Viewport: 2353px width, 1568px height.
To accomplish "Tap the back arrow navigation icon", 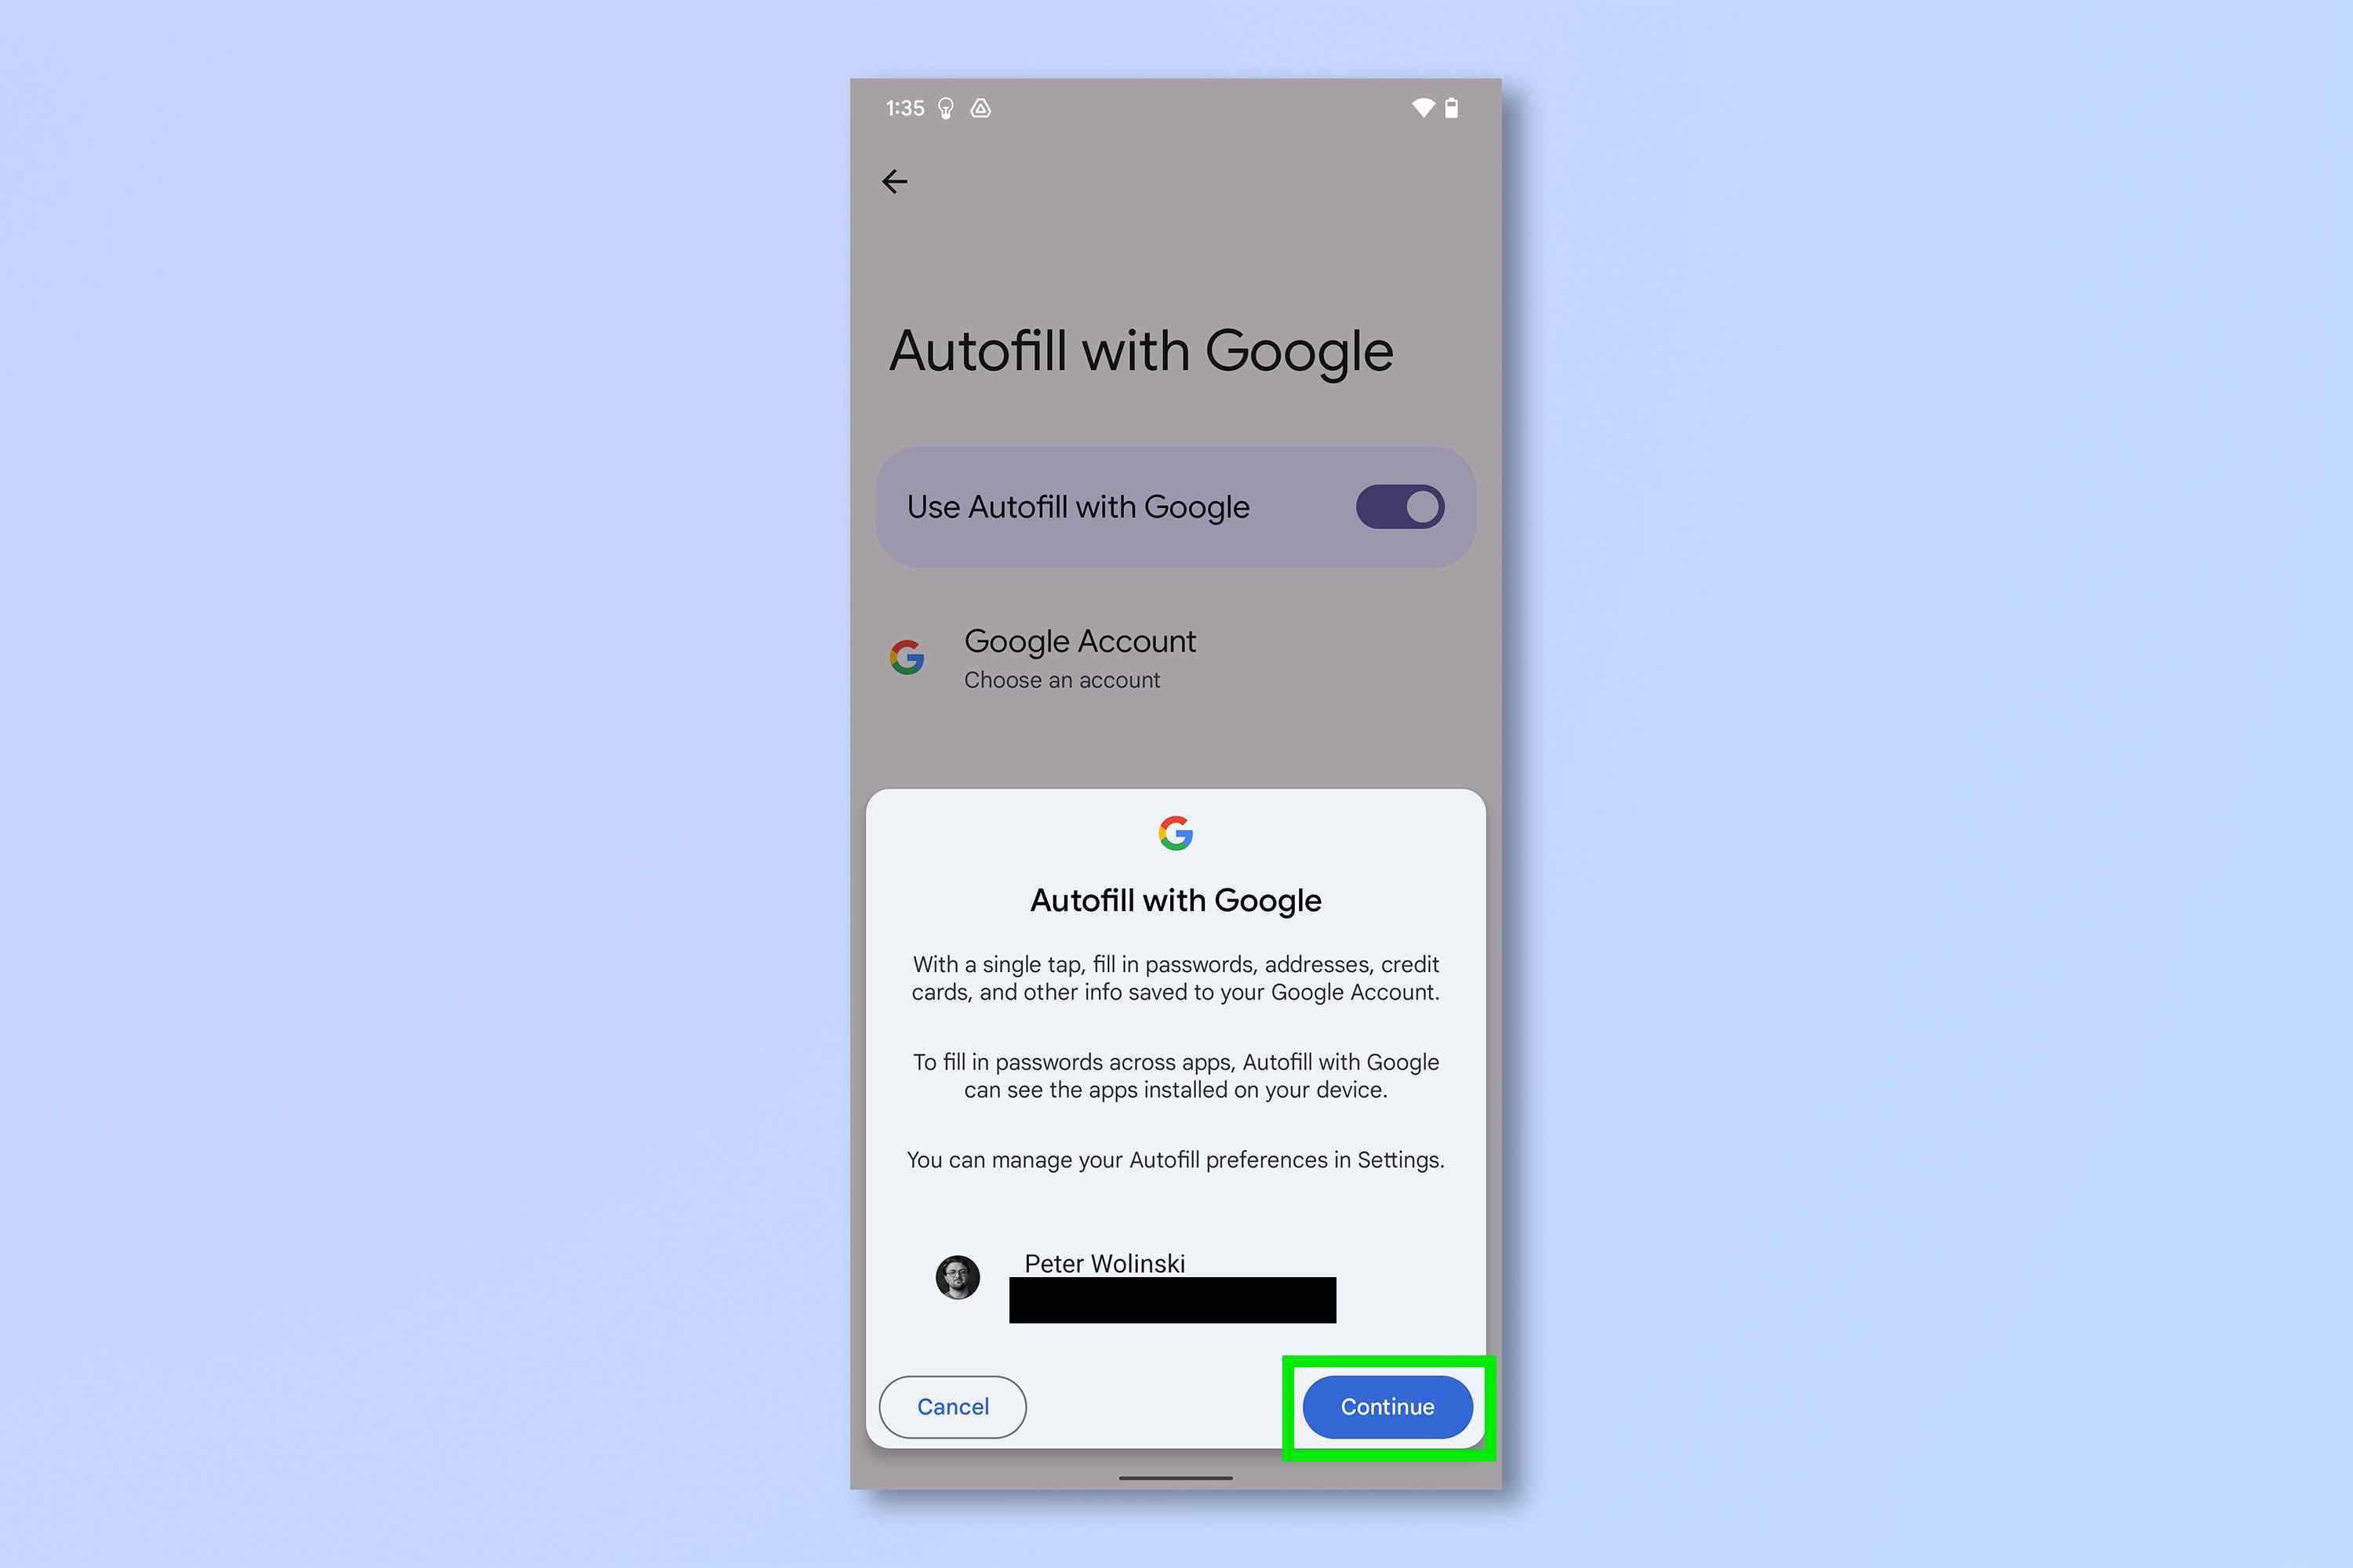I will click(x=895, y=180).
